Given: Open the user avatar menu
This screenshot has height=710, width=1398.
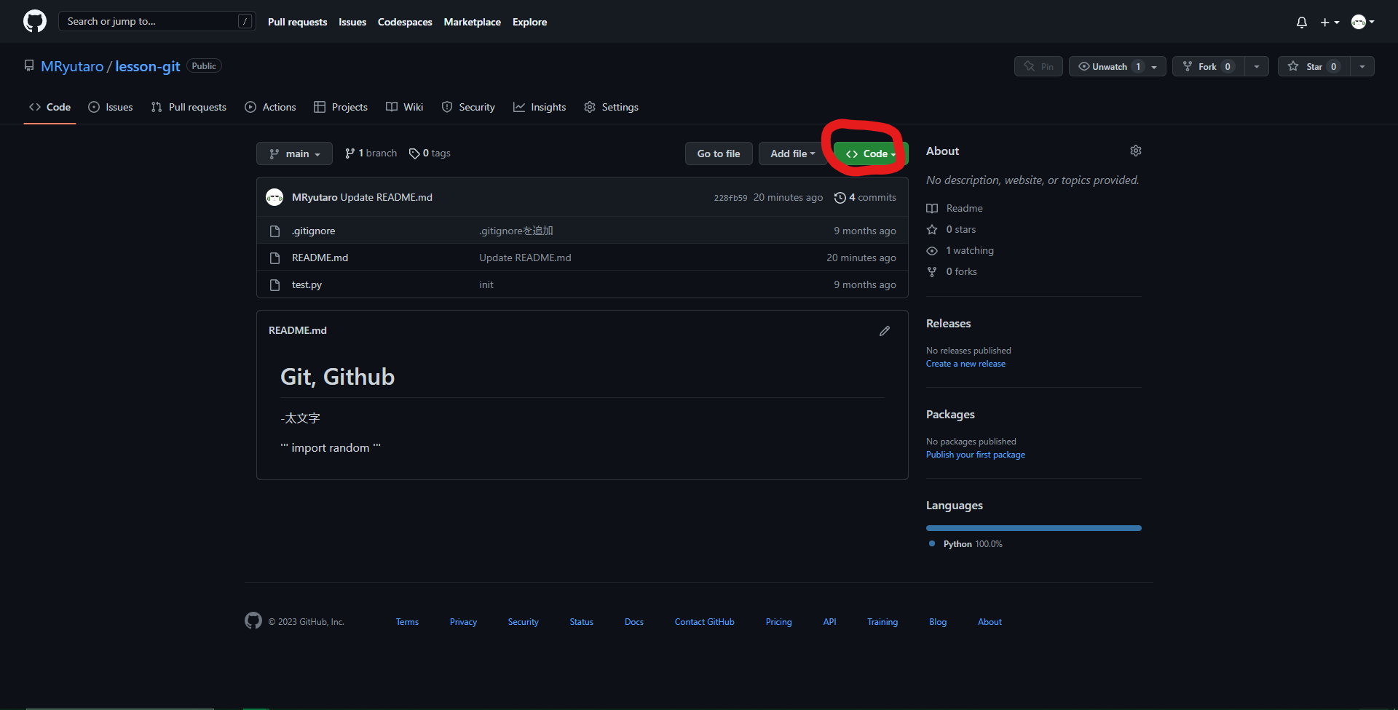Looking at the screenshot, I should tap(1362, 22).
